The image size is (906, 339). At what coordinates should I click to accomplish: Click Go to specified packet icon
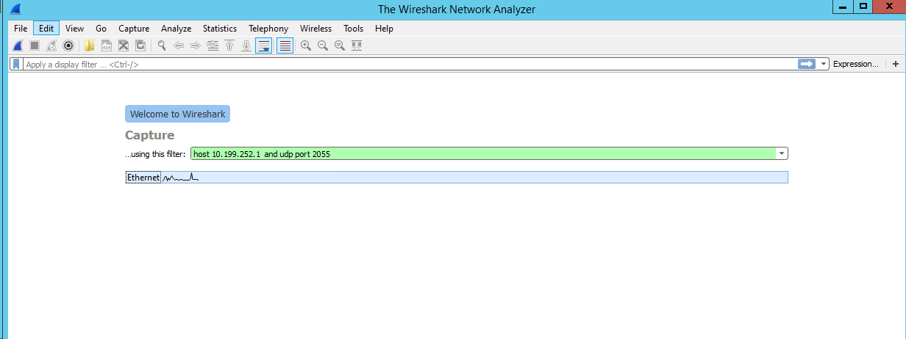[213, 45]
